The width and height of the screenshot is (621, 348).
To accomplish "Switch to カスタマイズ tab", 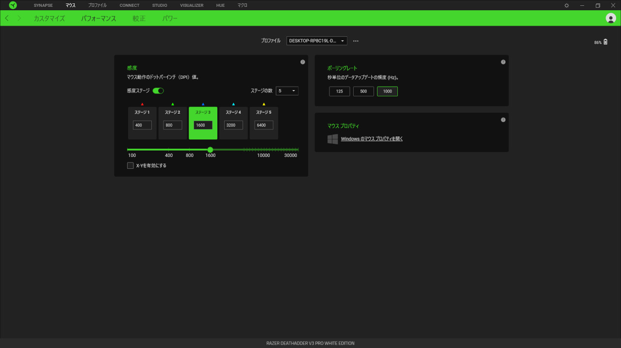I will point(49,18).
